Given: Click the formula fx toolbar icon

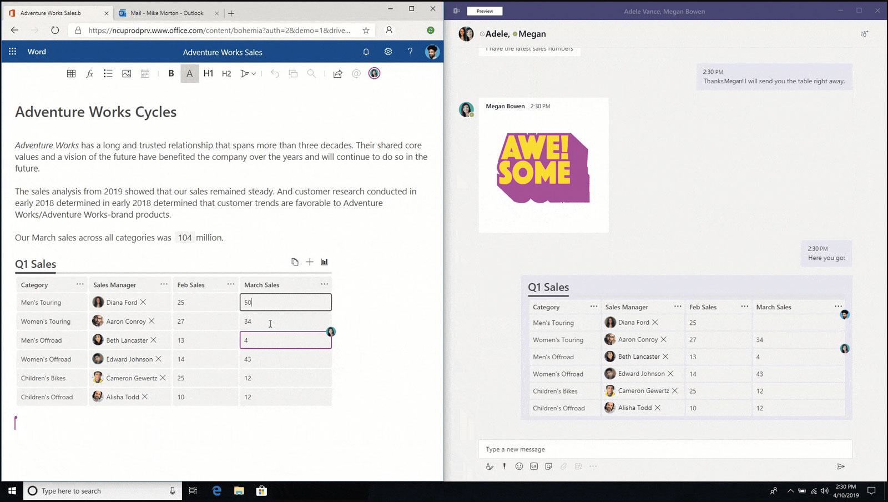Looking at the screenshot, I should (89, 73).
